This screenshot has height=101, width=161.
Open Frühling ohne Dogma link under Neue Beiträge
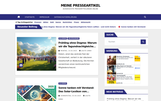pyautogui.click(x=125, y=100)
